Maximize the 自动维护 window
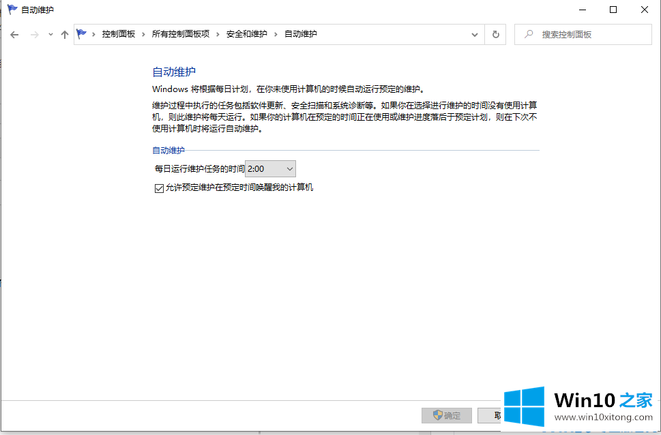661x435 pixels. 613,10
